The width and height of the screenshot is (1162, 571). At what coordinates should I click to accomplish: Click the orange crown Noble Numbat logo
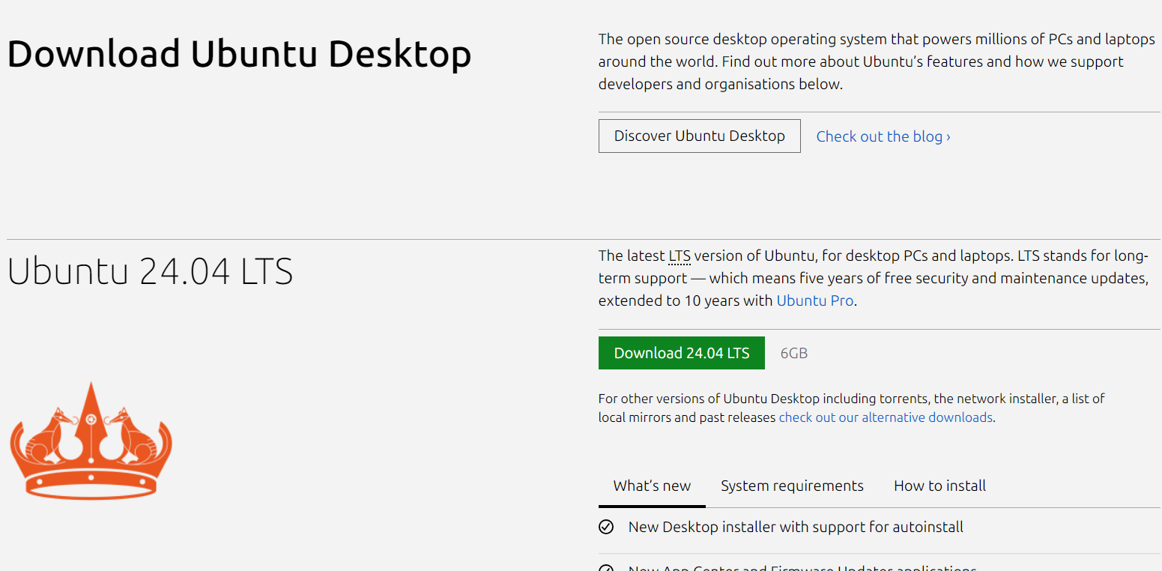[x=91, y=440]
